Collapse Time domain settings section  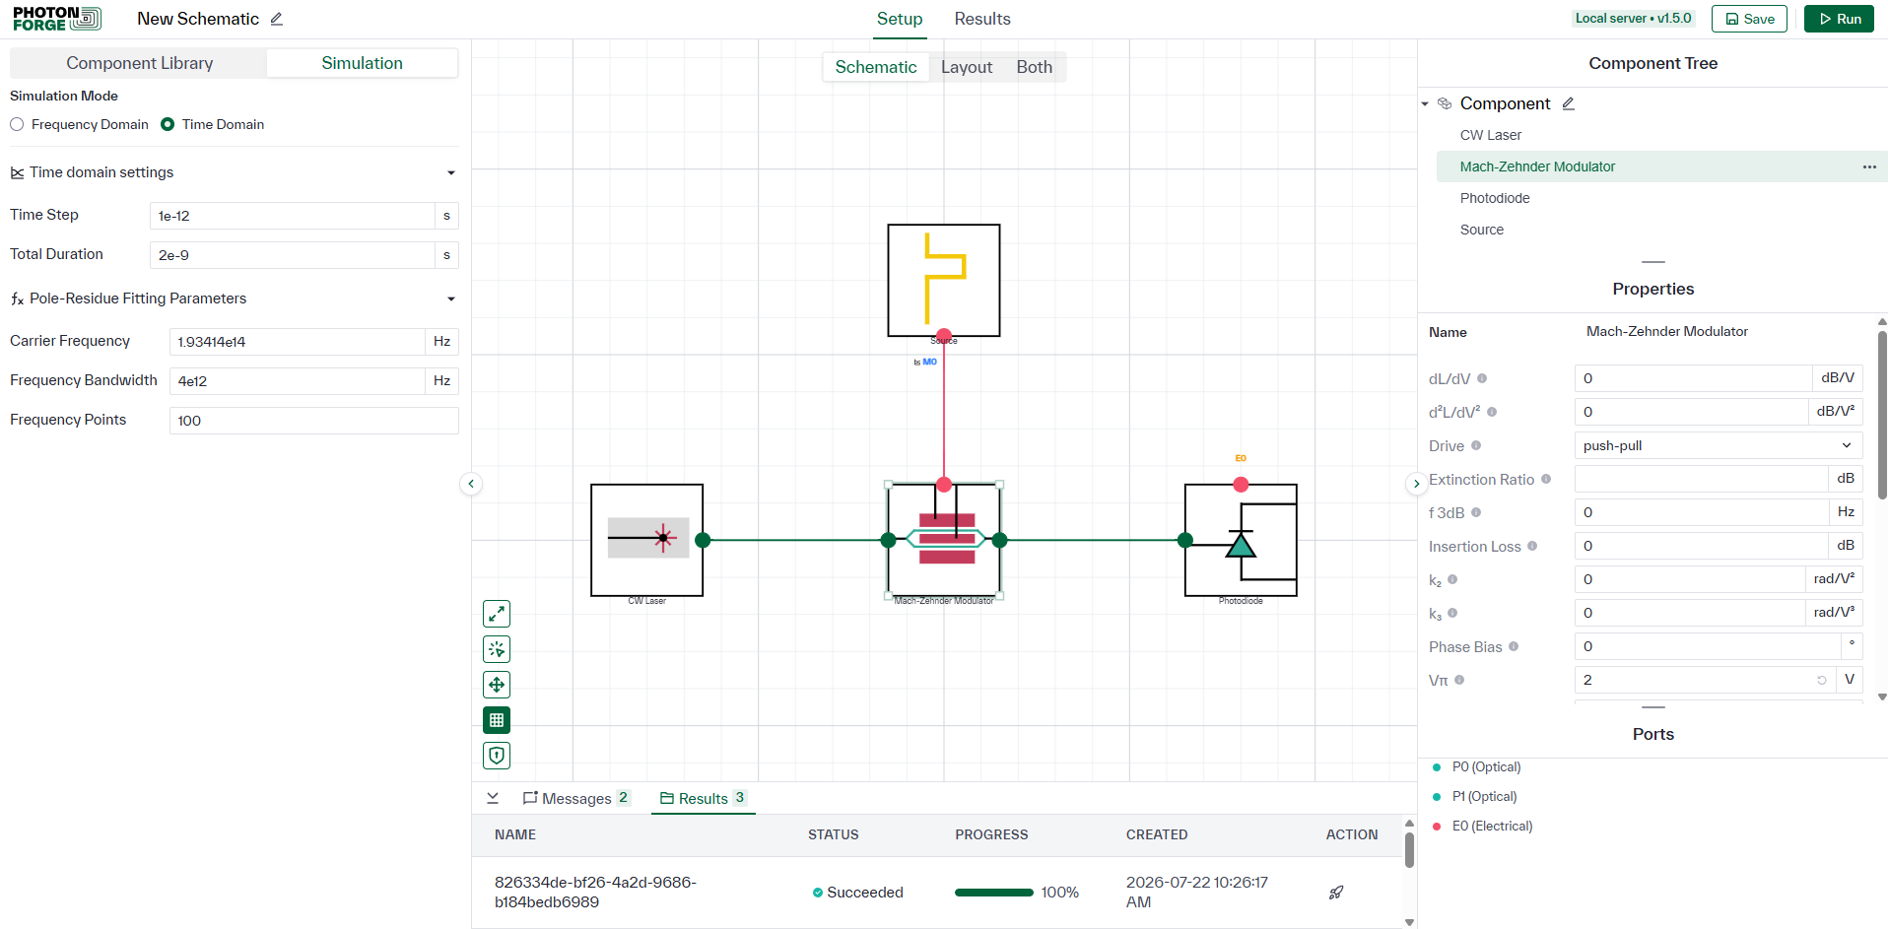[451, 172]
